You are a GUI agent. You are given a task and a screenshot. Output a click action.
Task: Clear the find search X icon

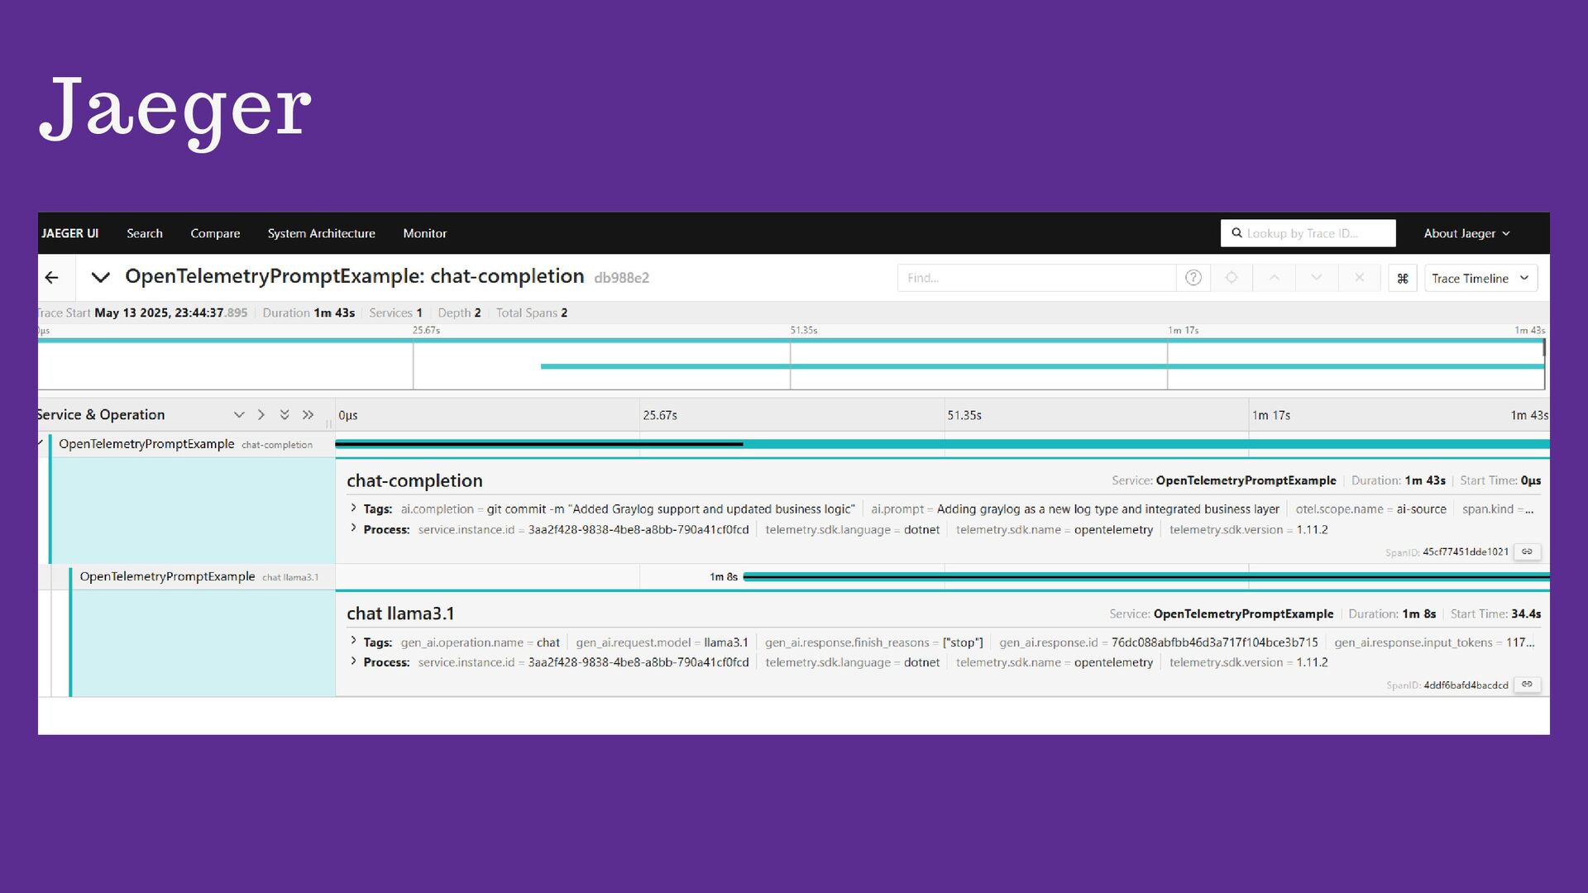click(x=1359, y=278)
